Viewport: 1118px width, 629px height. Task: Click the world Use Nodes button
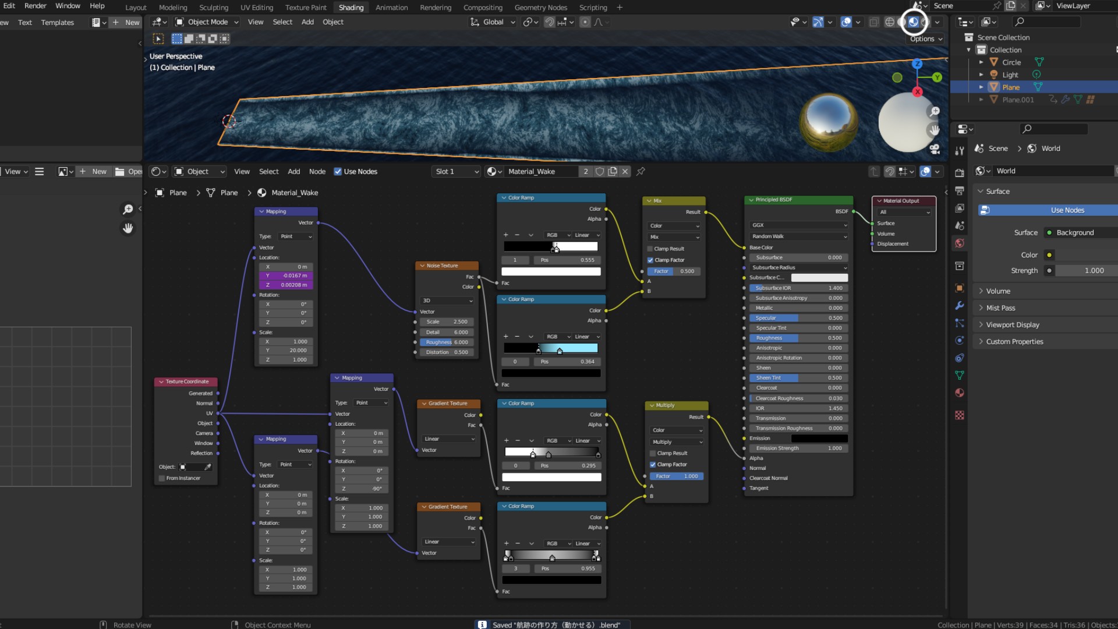tap(1067, 210)
